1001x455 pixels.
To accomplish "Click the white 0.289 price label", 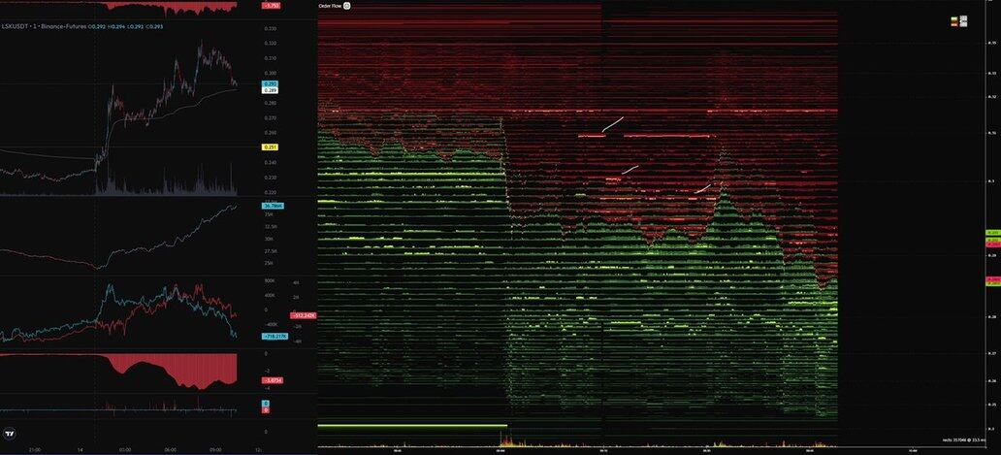I will tap(271, 91).
